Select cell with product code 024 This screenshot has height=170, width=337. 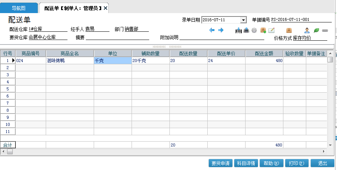31,61
